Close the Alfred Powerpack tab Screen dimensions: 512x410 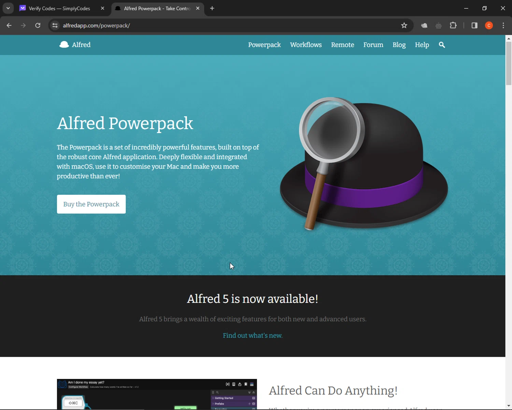[x=198, y=8]
